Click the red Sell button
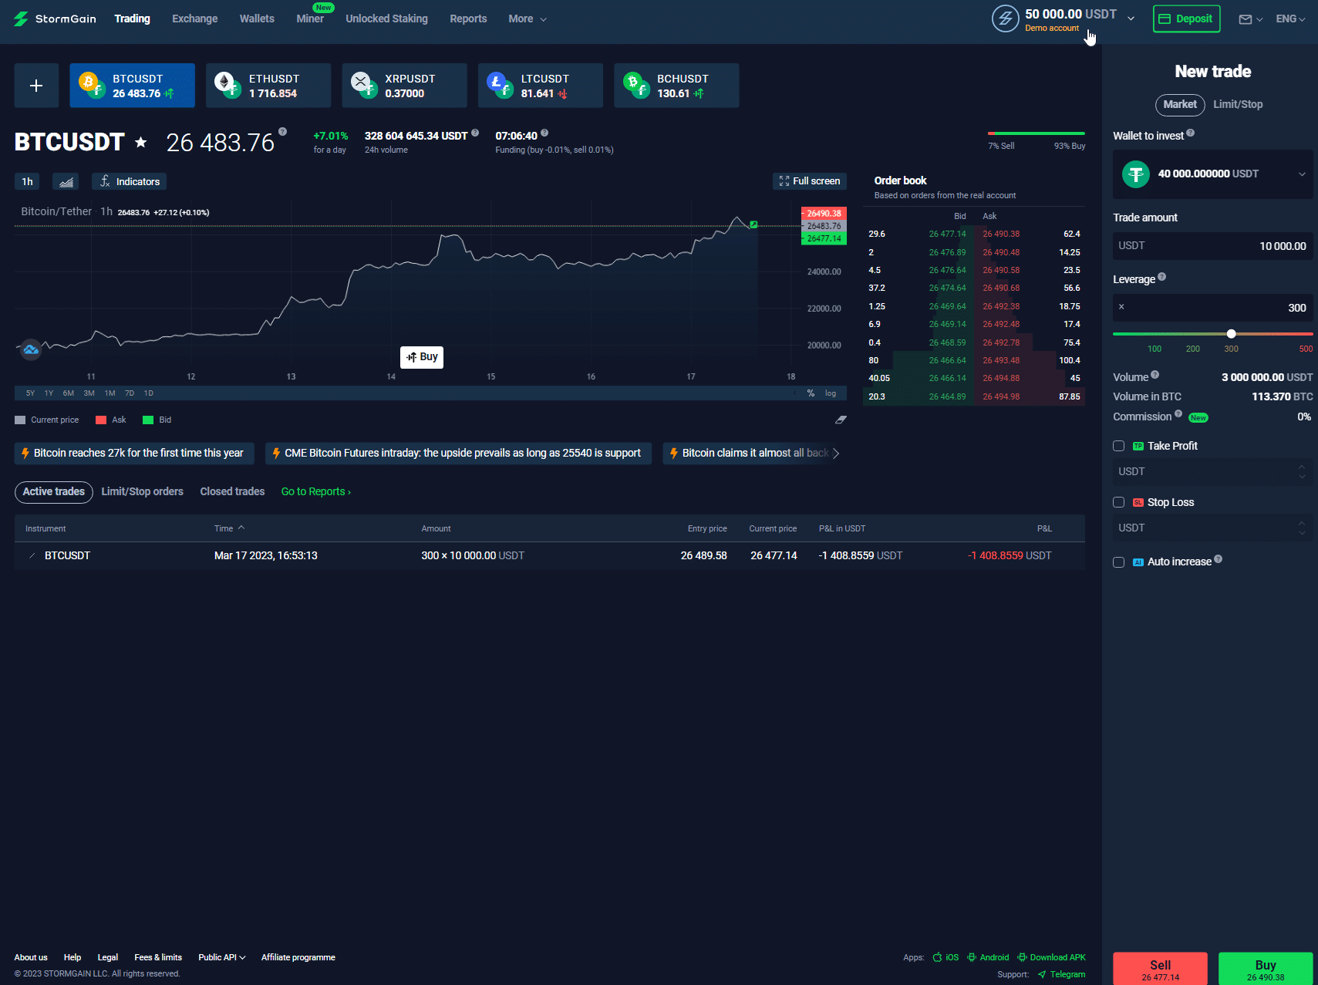1318x985 pixels. [x=1160, y=969]
